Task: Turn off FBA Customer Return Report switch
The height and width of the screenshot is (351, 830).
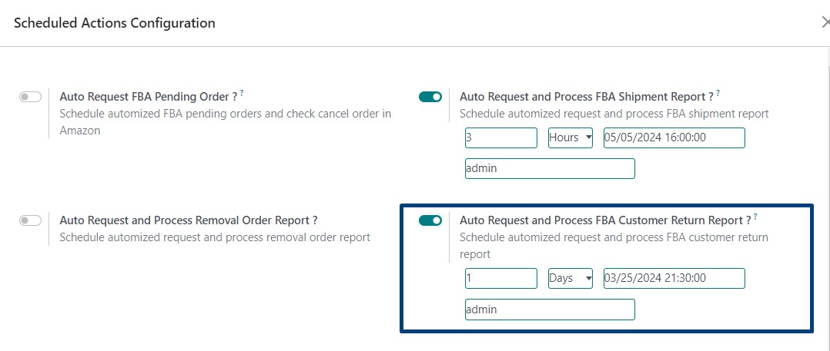Action: tap(430, 220)
